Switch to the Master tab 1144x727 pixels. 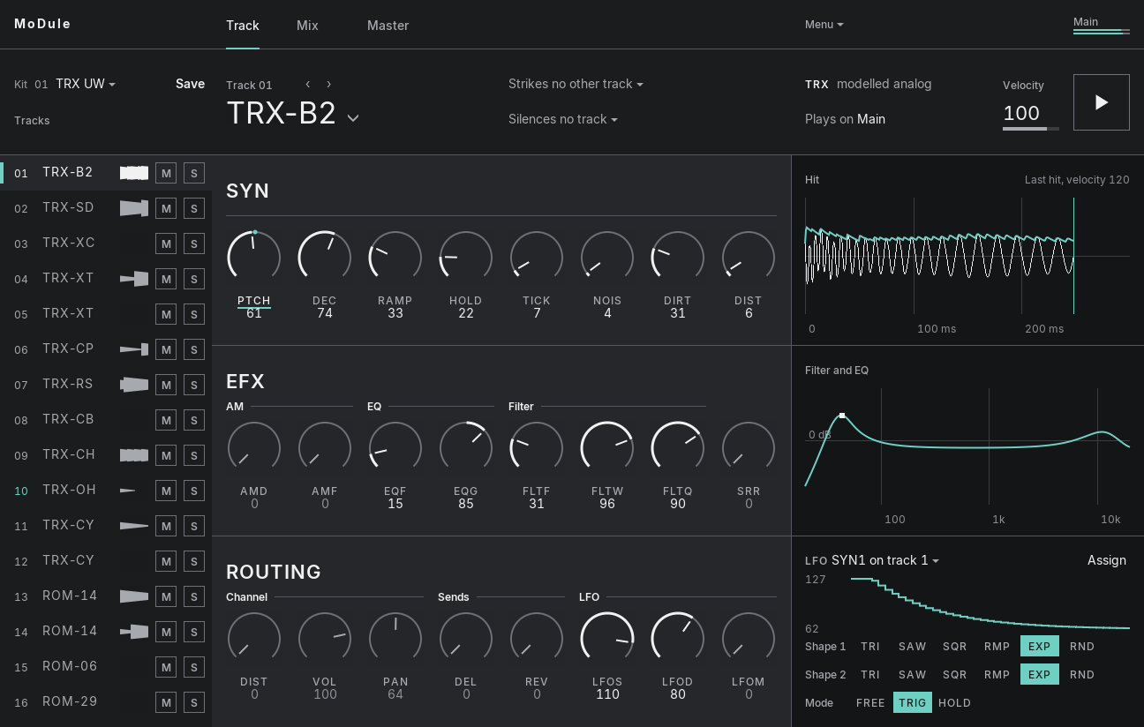pos(388,26)
